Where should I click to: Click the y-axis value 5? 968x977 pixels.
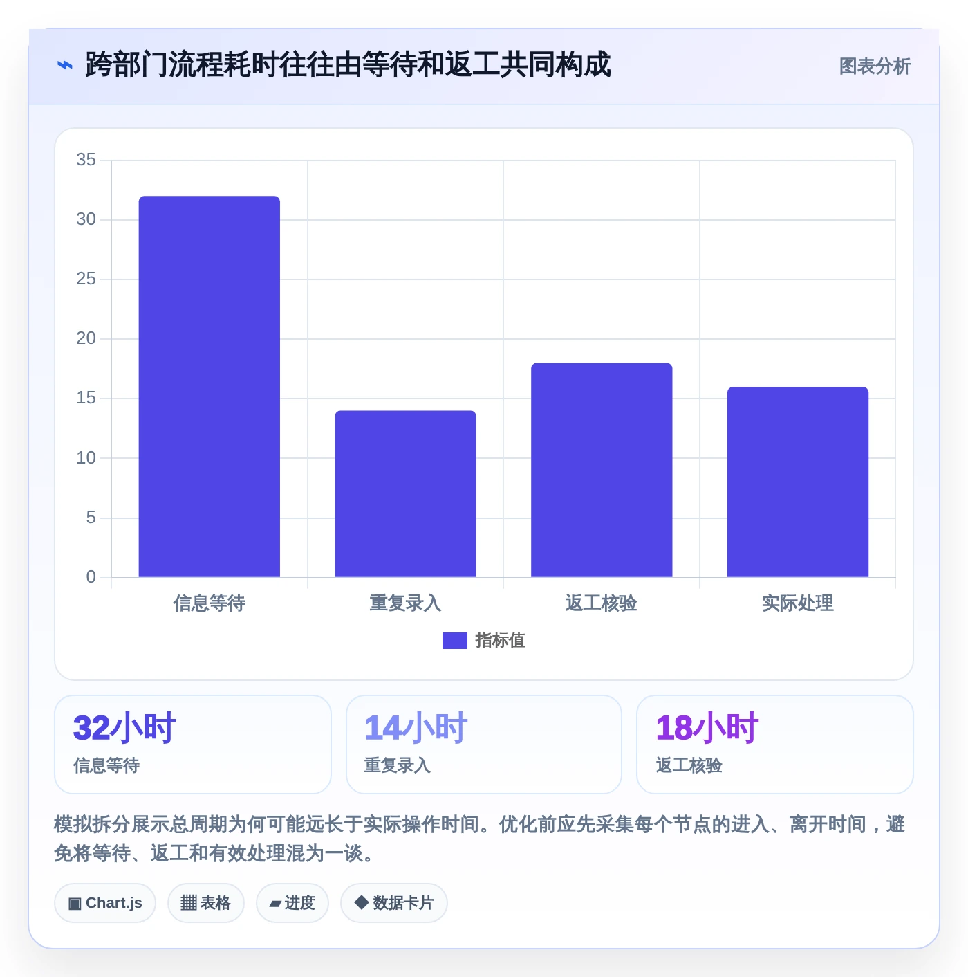[x=91, y=518]
